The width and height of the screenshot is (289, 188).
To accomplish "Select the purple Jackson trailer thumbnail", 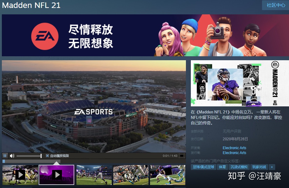I will 56,175.
